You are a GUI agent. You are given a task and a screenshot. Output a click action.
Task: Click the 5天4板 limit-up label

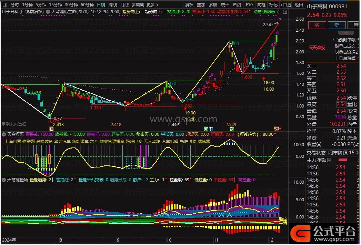tap(317, 48)
